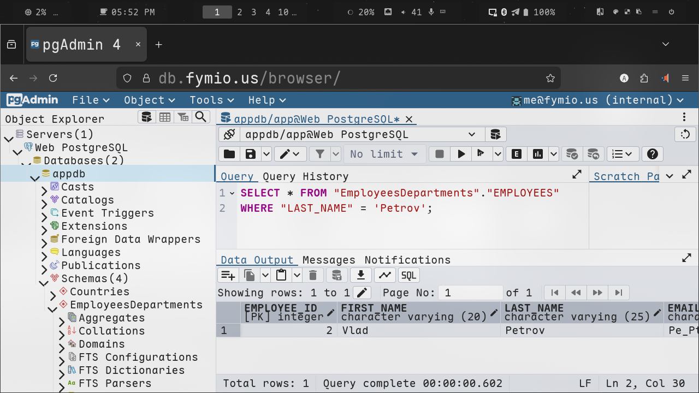Switch to the Query History tab

(305, 176)
